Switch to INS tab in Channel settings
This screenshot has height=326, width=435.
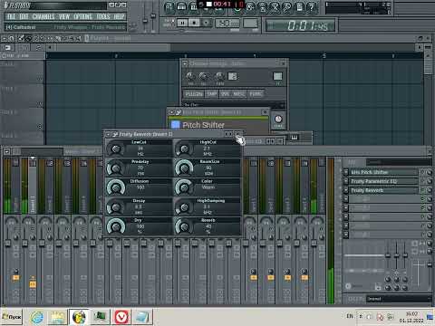click(x=225, y=94)
